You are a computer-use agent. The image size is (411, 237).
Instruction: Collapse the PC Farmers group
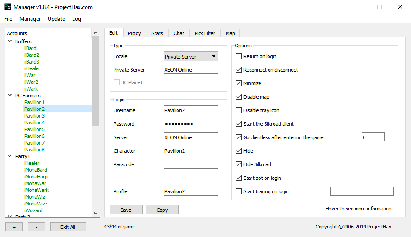[x=10, y=96]
